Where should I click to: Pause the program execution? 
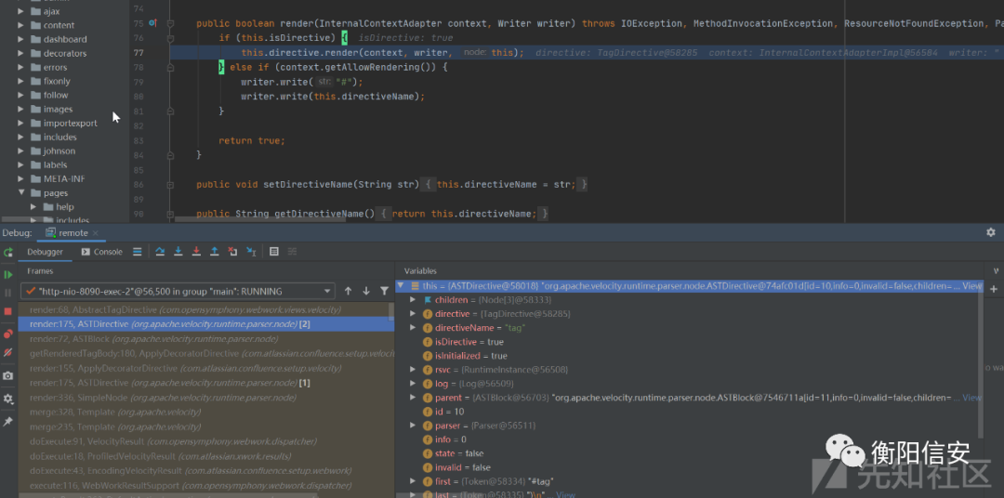coord(7,293)
